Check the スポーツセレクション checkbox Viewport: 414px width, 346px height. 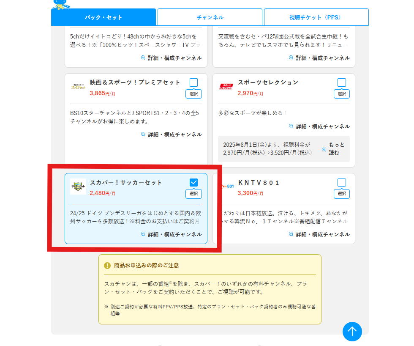(x=342, y=82)
